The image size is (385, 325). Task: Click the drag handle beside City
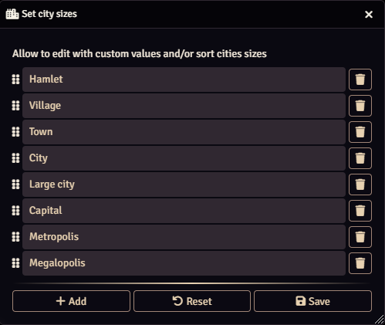(x=15, y=158)
